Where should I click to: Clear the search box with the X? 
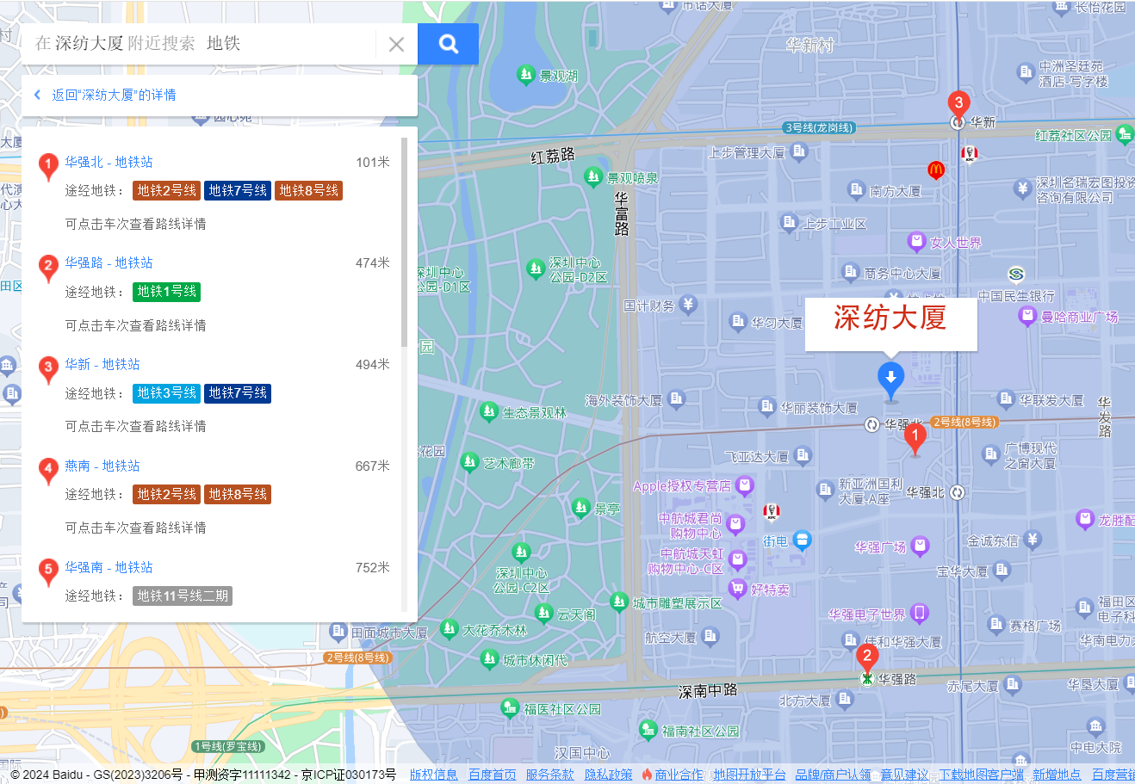point(396,45)
